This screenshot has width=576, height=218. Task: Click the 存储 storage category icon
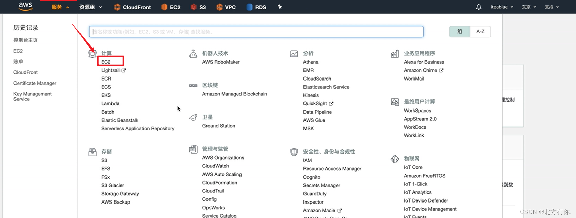pyautogui.click(x=92, y=152)
